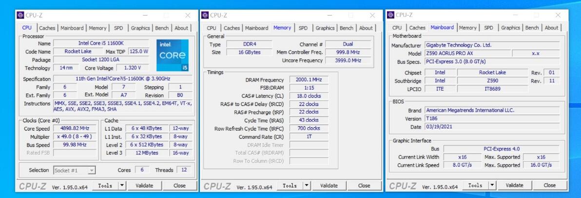
Task: Switch to the SPD tab in the Memory window
Action: 303,28
